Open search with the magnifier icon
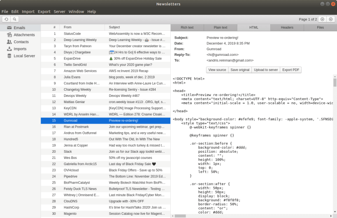 coord(14,19)
